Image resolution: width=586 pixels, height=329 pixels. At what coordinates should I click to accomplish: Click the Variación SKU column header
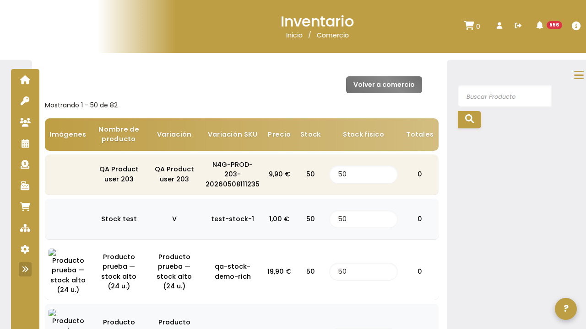pyautogui.click(x=233, y=134)
